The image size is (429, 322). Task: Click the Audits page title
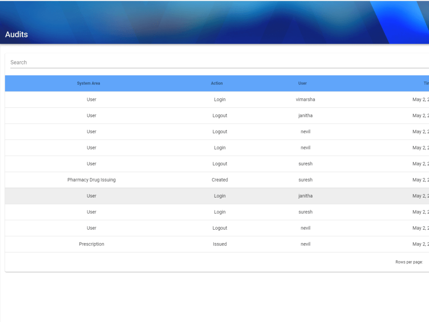click(16, 34)
